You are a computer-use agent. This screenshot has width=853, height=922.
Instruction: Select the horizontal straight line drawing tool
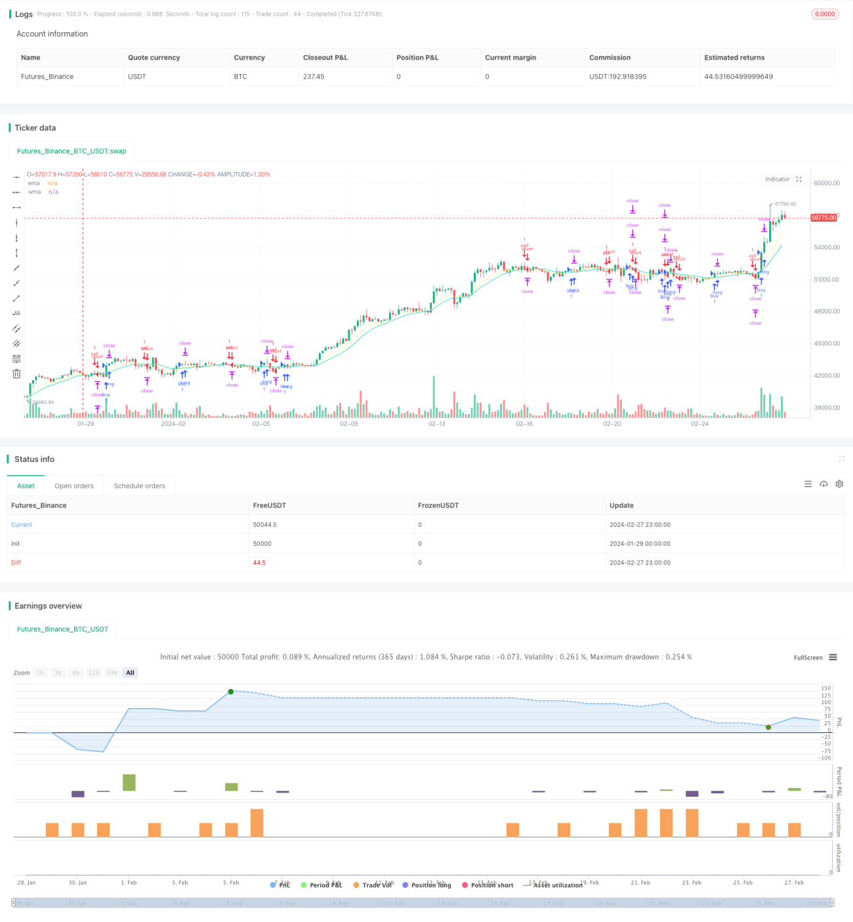click(16, 177)
